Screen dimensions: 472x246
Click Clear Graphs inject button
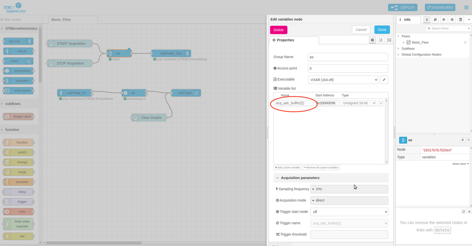coord(135,118)
